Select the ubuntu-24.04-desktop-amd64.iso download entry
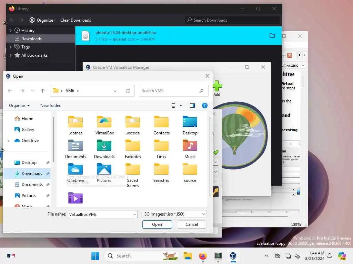Viewport: 353px width, 264px height. point(178,36)
